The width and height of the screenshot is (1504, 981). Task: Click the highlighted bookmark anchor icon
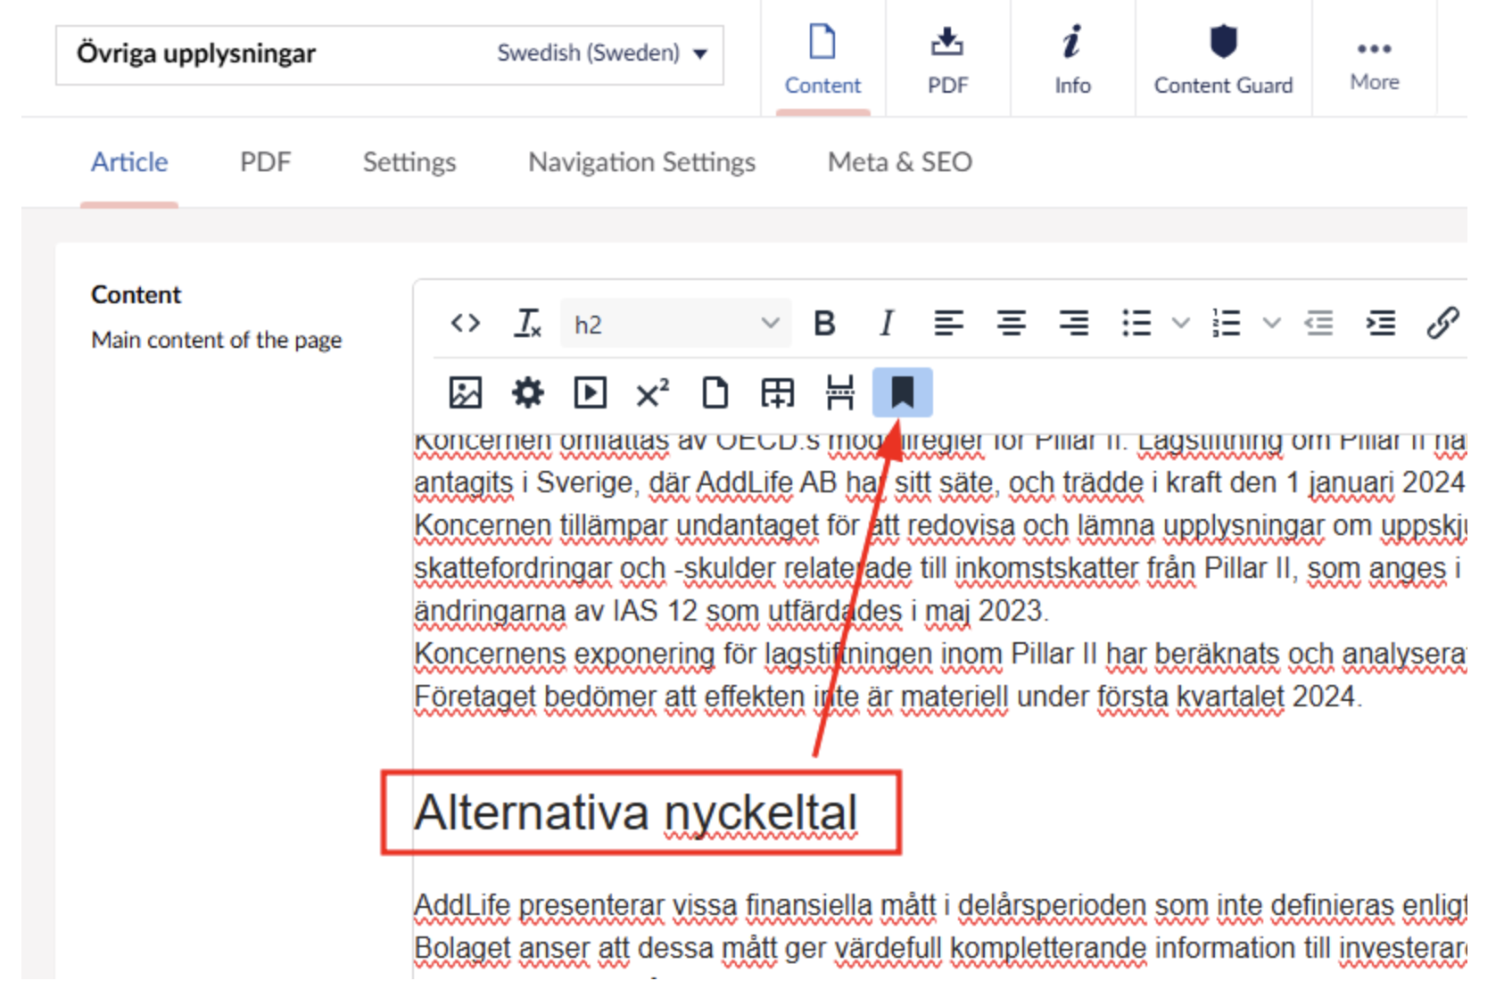coord(902,392)
